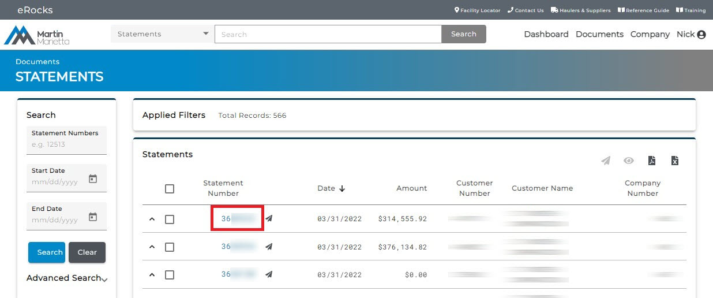
Task: Click the Statement Numbers input field
Action: pos(66,144)
